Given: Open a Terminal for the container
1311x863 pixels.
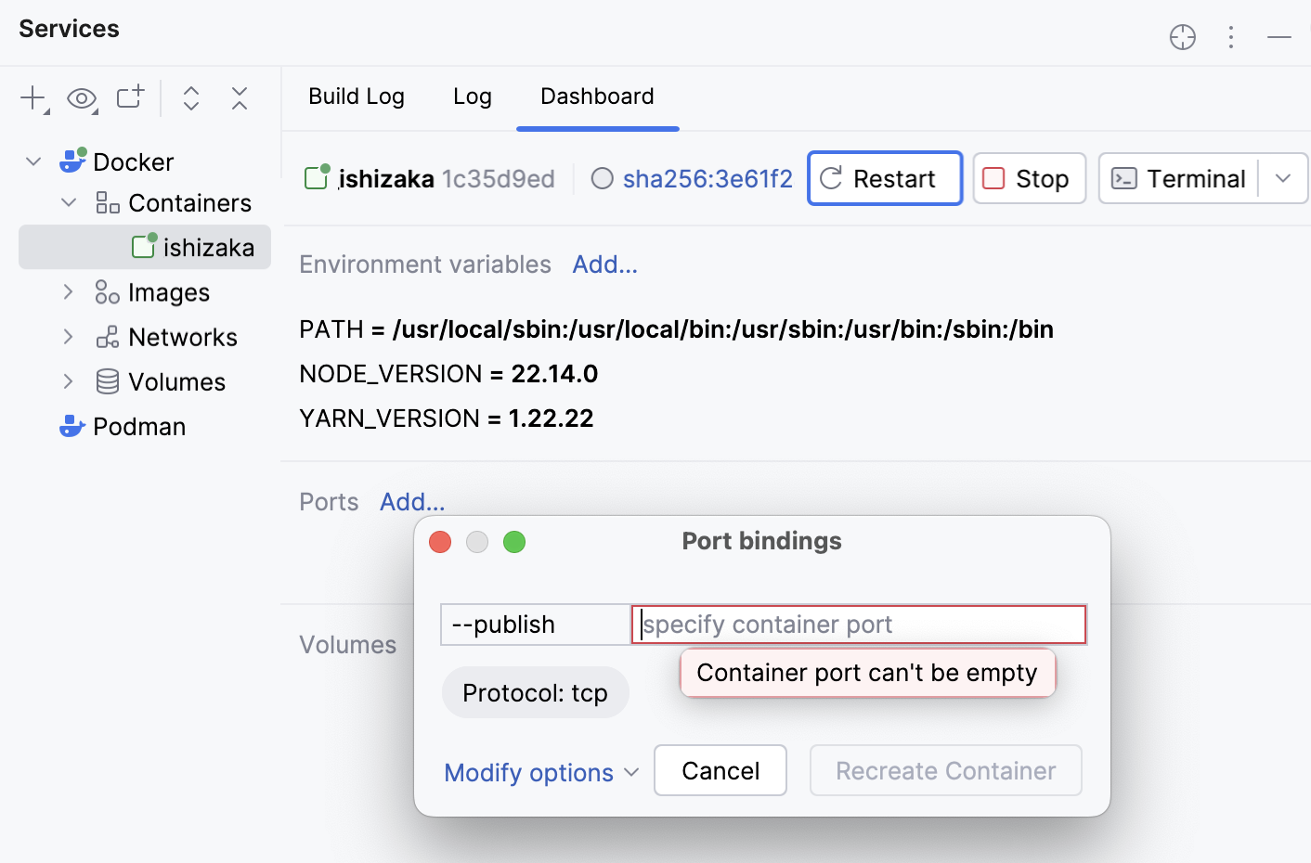Looking at the screenshot, I should point(1179,178).
